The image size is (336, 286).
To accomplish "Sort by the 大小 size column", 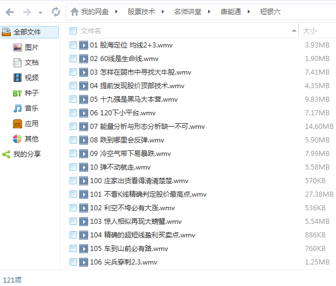I will click(x=310, y=31).
